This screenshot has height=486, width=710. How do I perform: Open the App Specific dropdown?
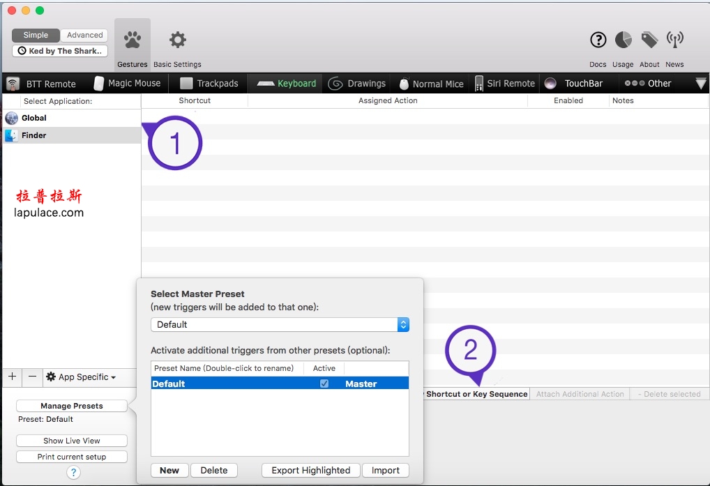[82, 377]
